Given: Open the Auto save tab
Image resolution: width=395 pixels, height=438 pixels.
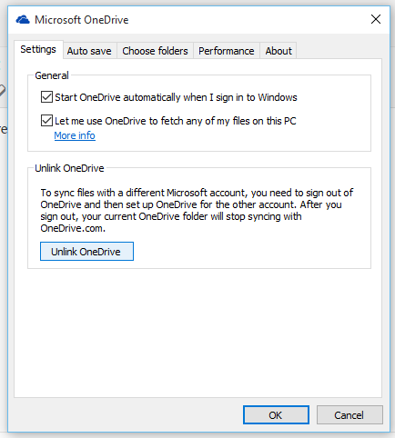Looking at the screenshot, I should tap(89, 51).
